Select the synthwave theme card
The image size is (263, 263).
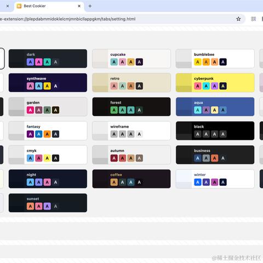pyautogui.click(x=48, y=83)
